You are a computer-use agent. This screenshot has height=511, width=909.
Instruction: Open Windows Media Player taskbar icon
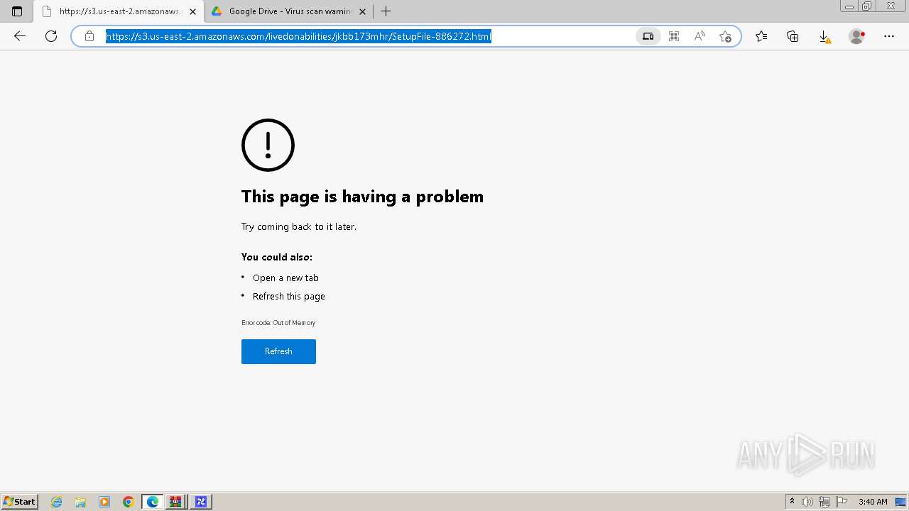104,502
